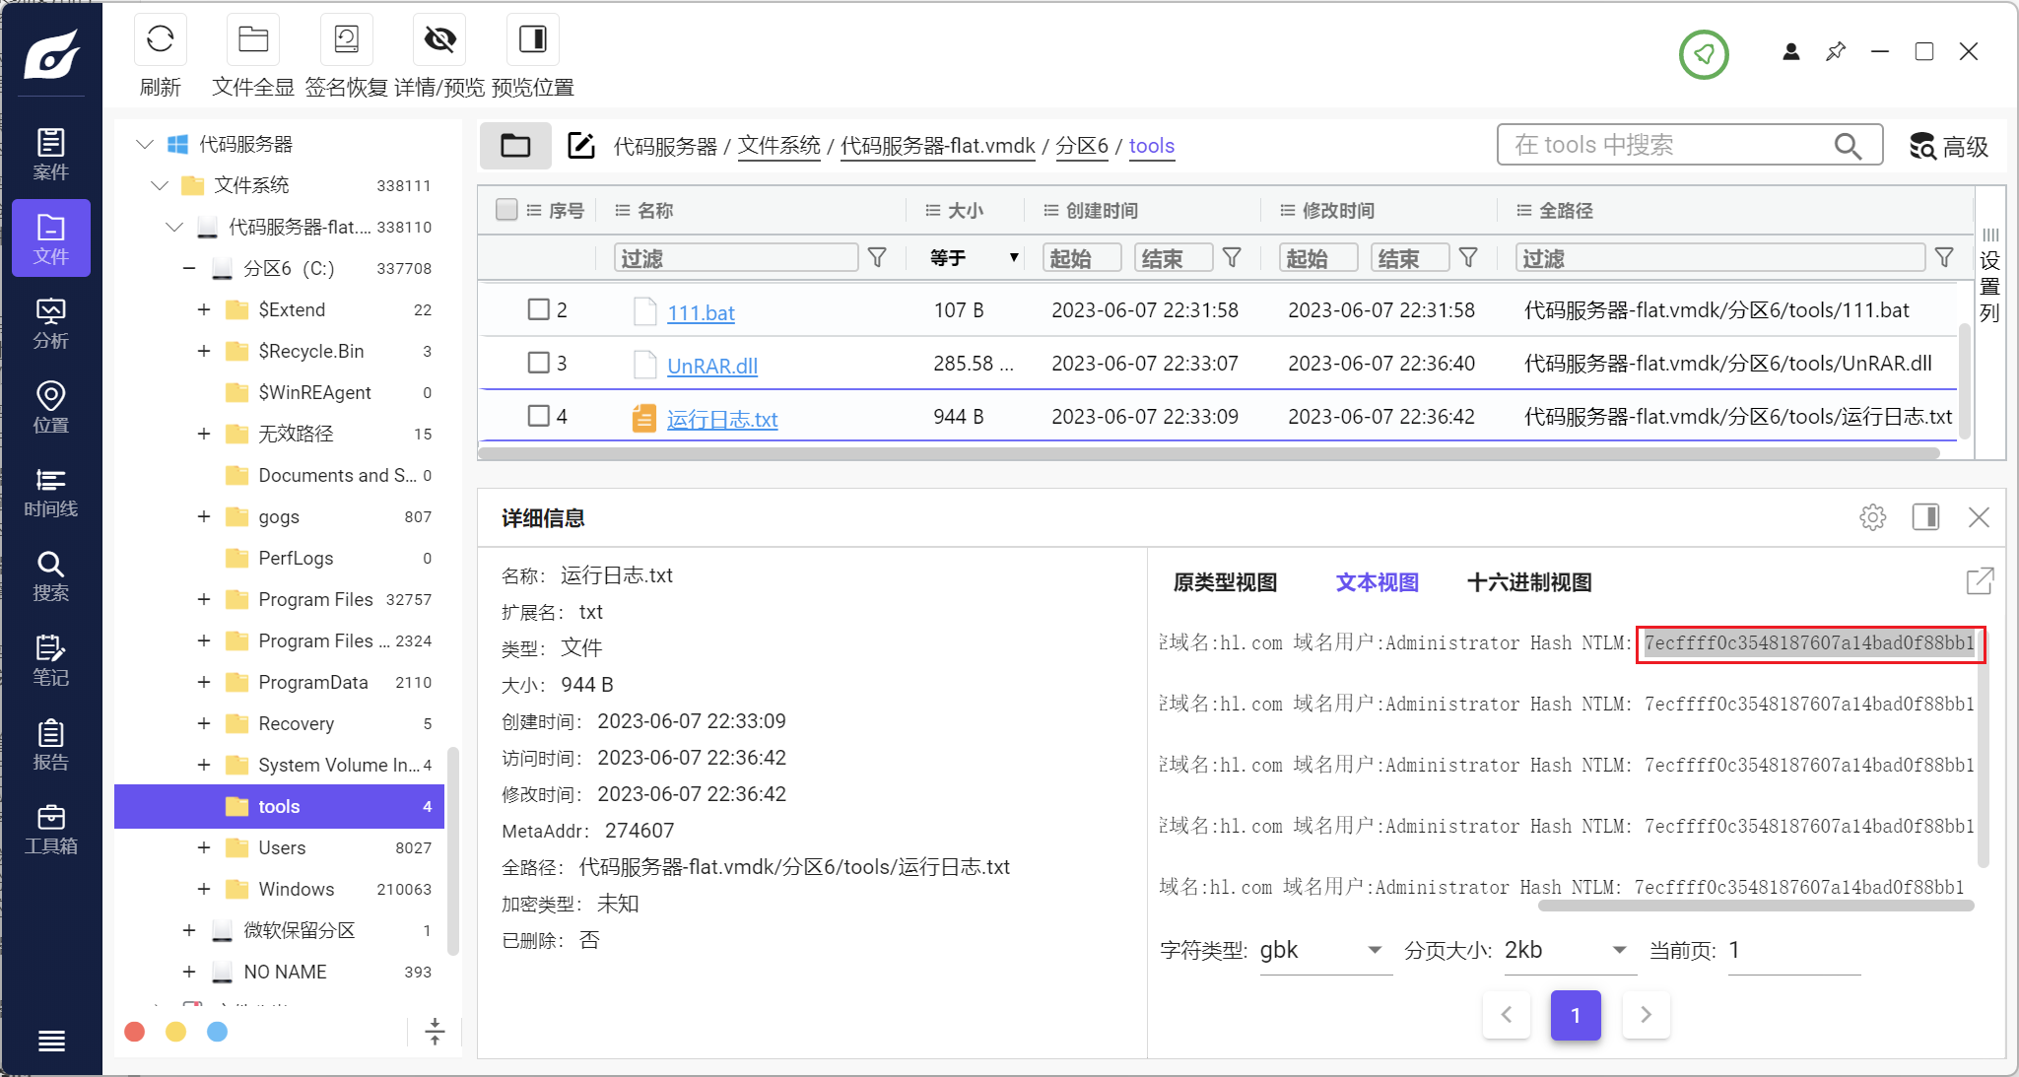Collapse the 分区6 (C:) node
The image size is (2019, 1077).
point(189,268)
